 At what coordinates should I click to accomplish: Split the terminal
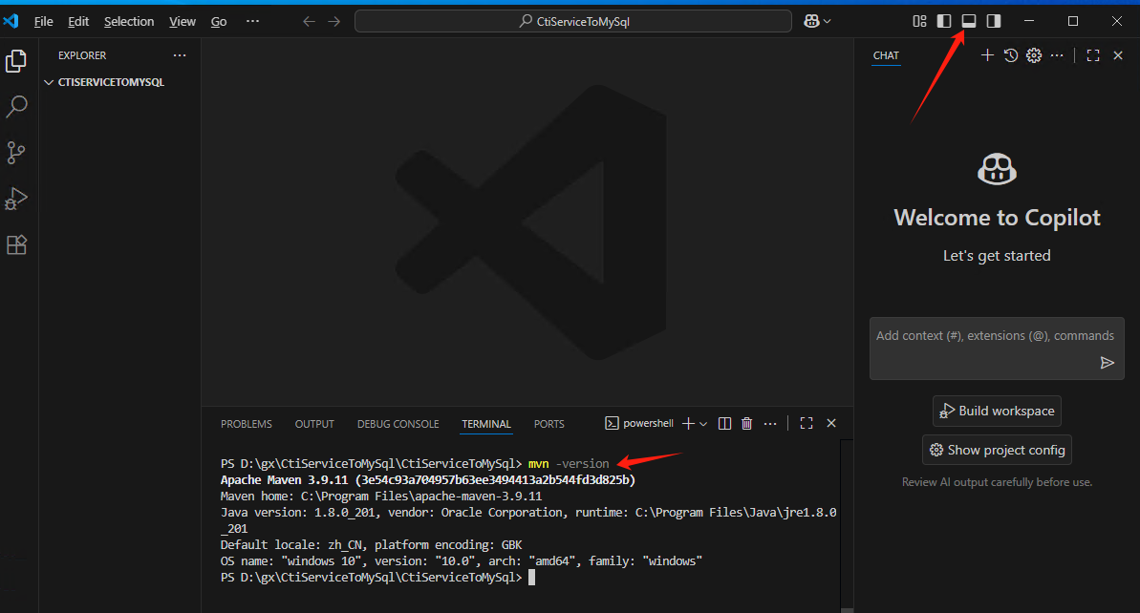point(724,423)
